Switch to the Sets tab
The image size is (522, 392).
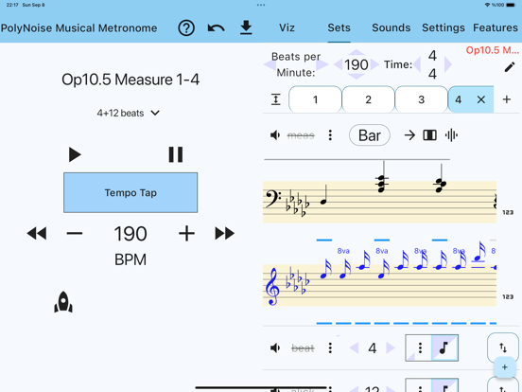pyautogui.click(x=339, y=27)
